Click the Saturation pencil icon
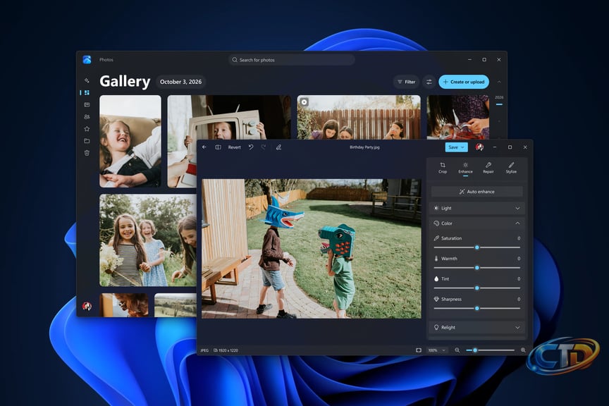This screenshot has height=406, width=609. [436, 238]
